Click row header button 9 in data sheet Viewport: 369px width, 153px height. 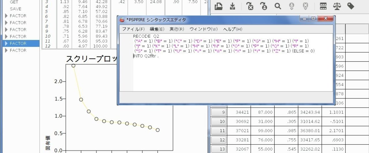pos(219,112)
